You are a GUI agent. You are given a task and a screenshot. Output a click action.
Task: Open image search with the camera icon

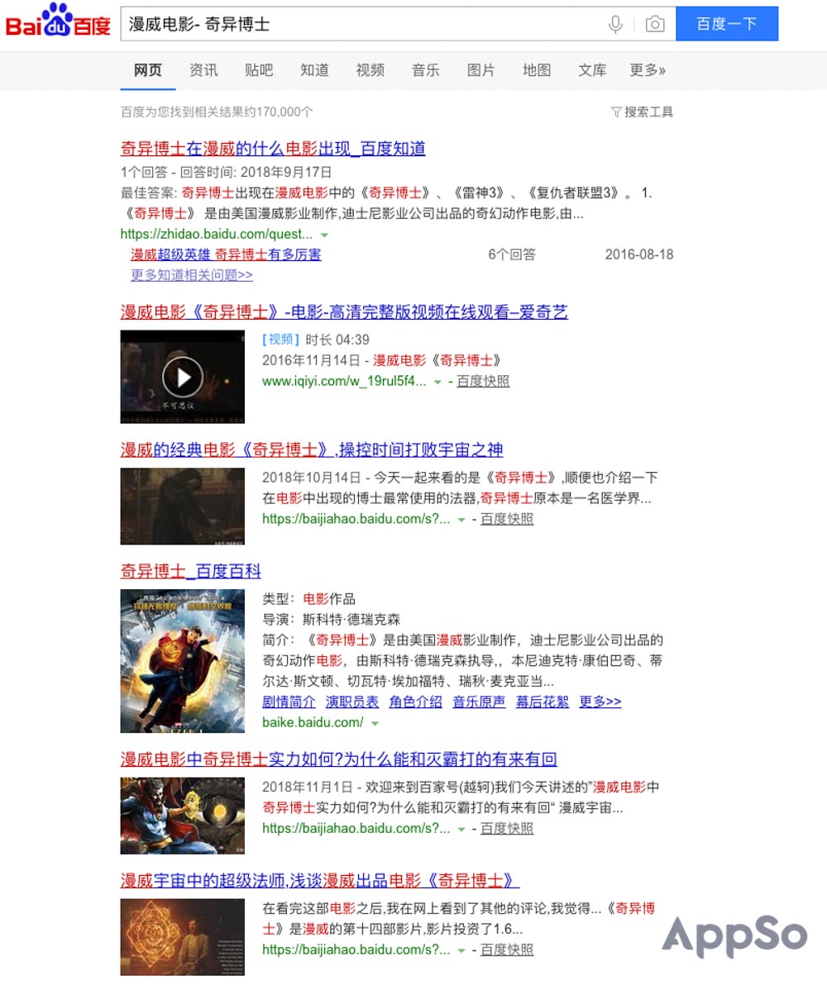654,24
